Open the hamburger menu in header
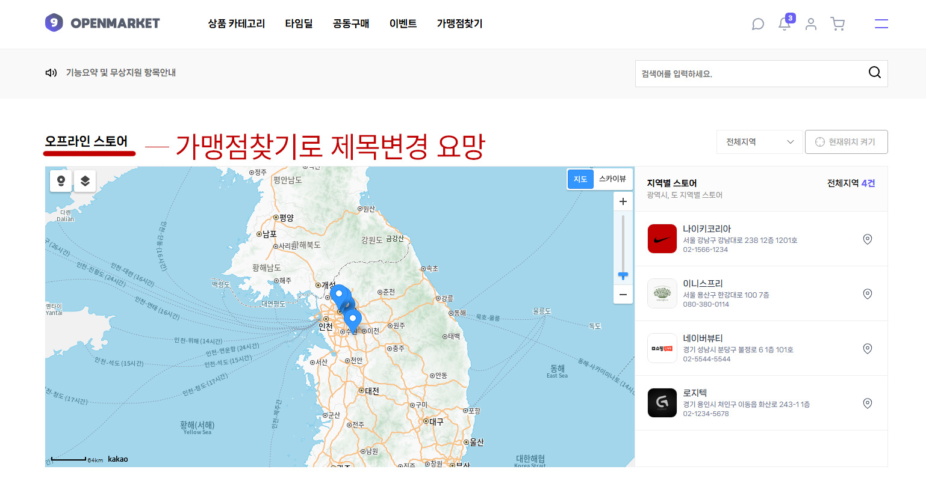The height and width of the screenshot is (487, 926). coord(881,24)
